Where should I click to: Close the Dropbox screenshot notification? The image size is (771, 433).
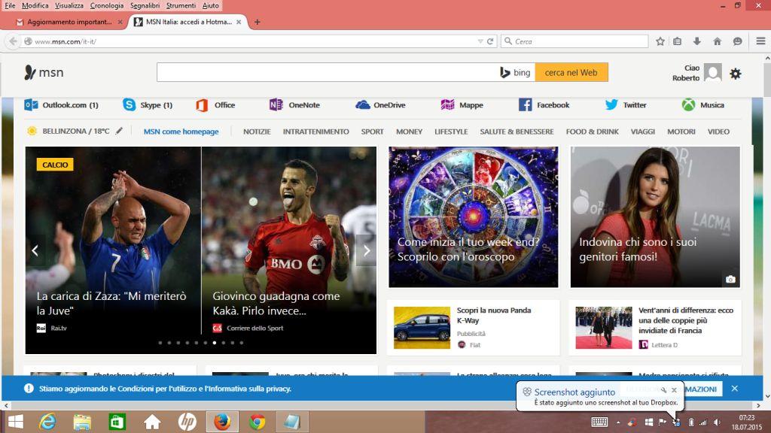click(x=674, y=390)
